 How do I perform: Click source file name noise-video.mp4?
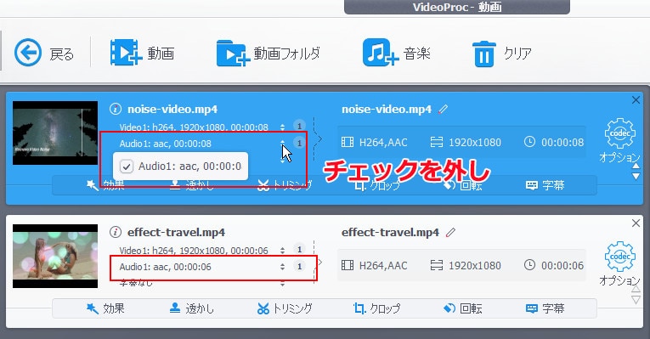[172, 109]
